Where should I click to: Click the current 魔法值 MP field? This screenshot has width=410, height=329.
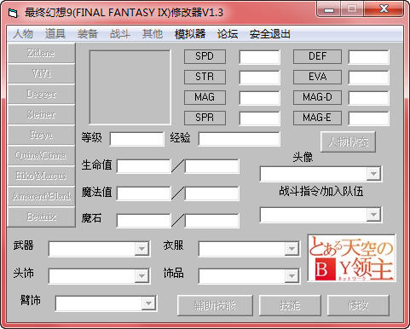point(144,193)
